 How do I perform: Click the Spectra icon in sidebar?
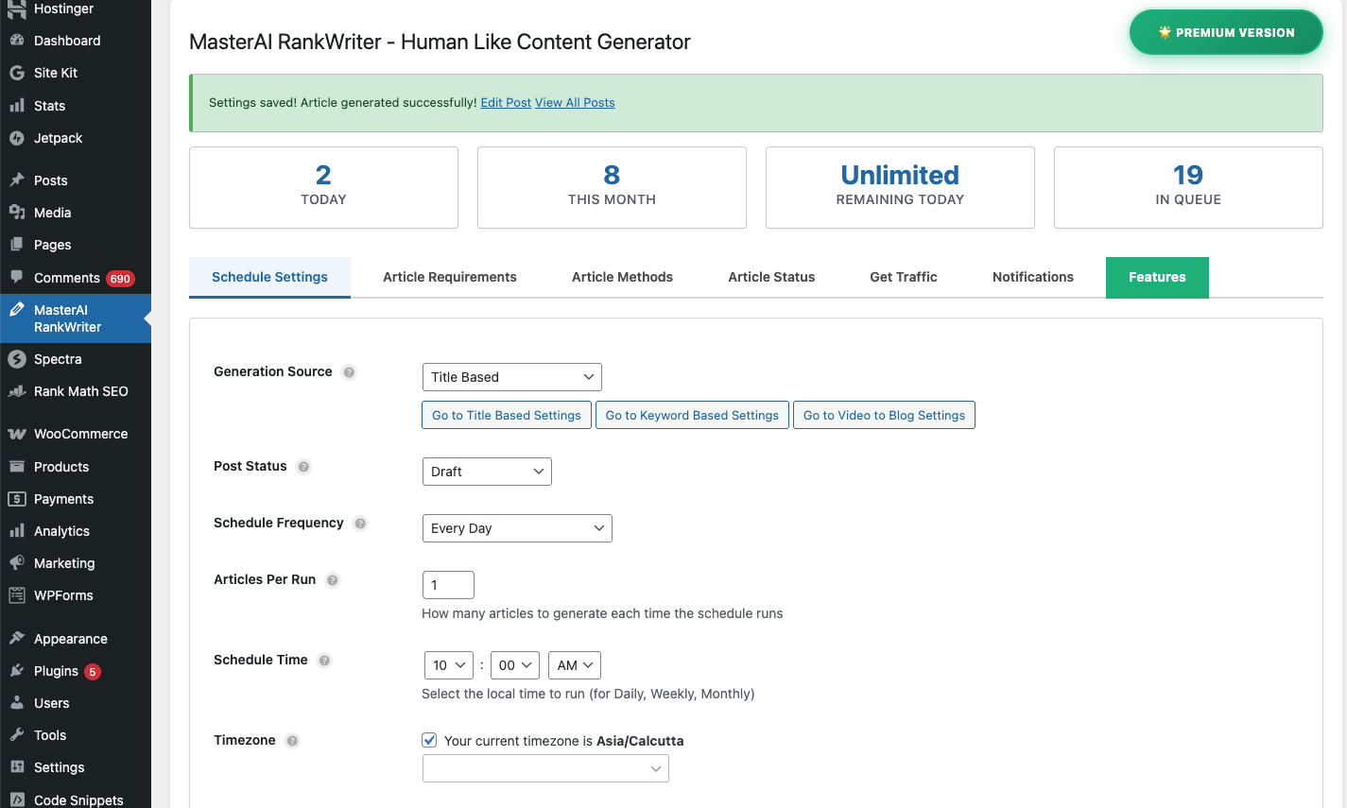click(17, 359)
